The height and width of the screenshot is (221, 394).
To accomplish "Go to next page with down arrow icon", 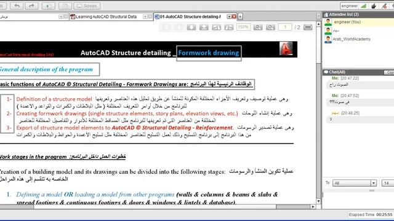I will point(191,27).
